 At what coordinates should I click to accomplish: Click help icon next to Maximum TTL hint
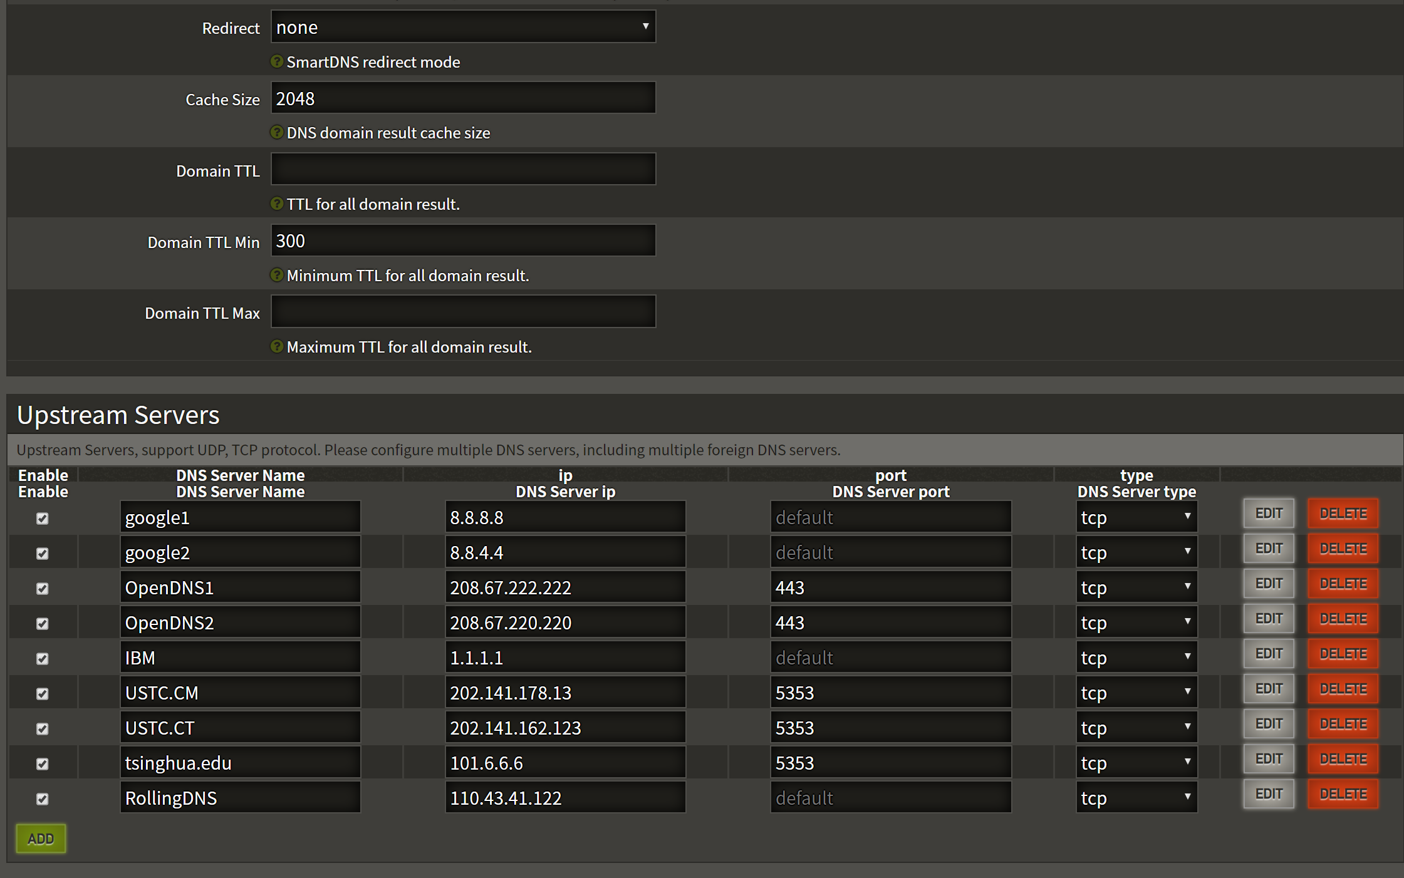point(276,346)
